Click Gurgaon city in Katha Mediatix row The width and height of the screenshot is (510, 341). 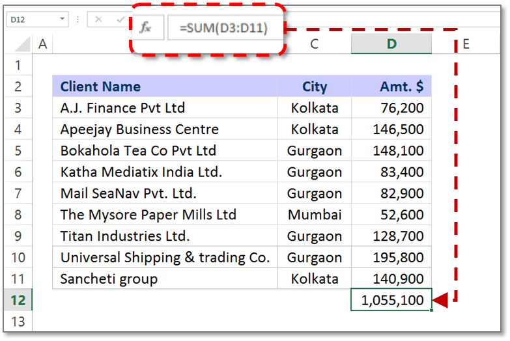[315, 172]
